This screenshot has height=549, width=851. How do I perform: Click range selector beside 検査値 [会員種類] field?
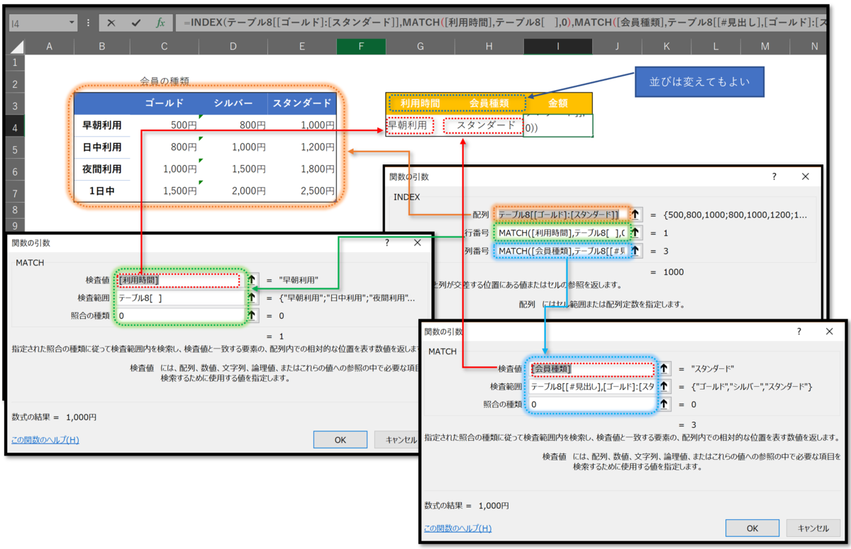tap(664, 368)
